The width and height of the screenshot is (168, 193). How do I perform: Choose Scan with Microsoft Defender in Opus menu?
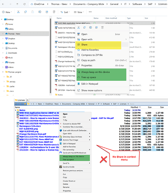click(75, 130)
